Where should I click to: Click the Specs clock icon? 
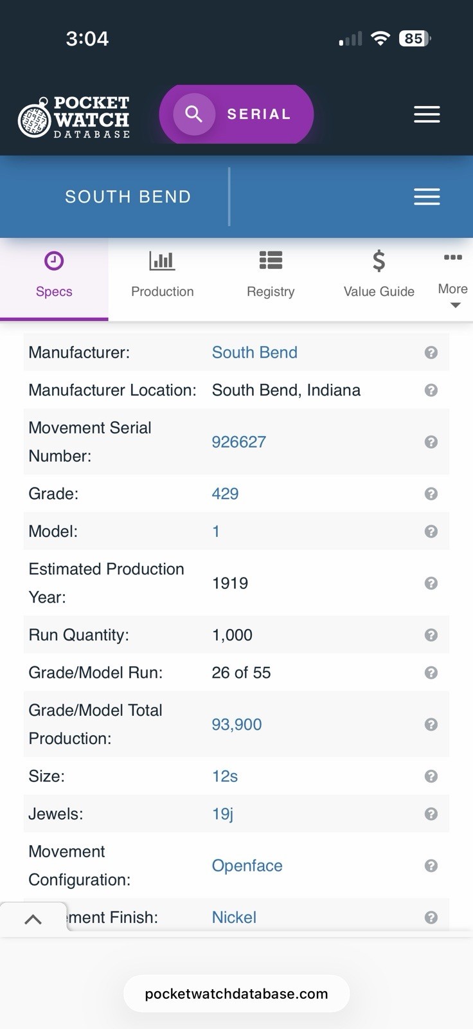pos(54,260)
